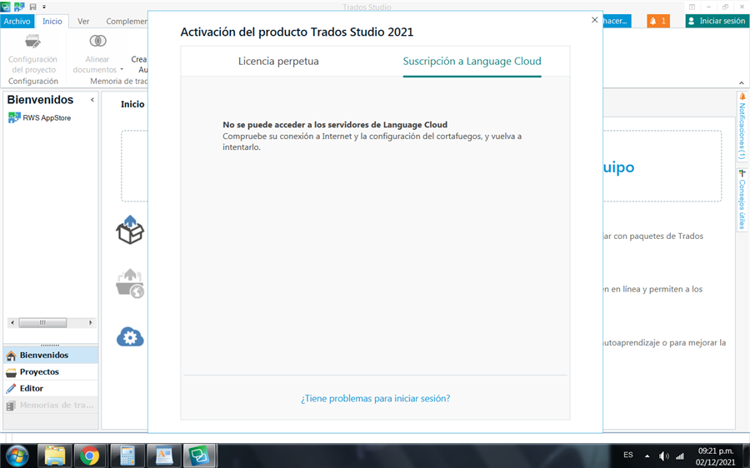Collapse the ribbon with the chevron

pos(742,82)
